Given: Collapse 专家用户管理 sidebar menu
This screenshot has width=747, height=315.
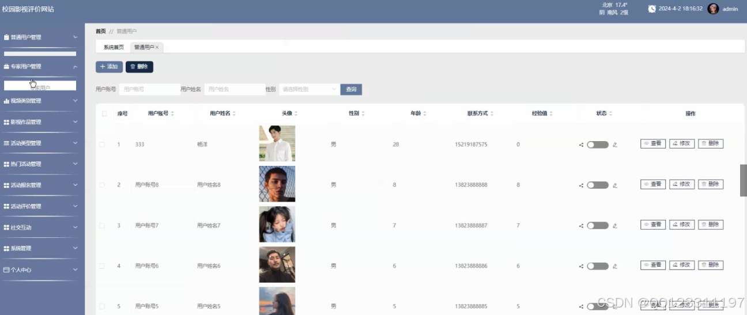Looking at the screenshot, I should [x=40, y=66].
